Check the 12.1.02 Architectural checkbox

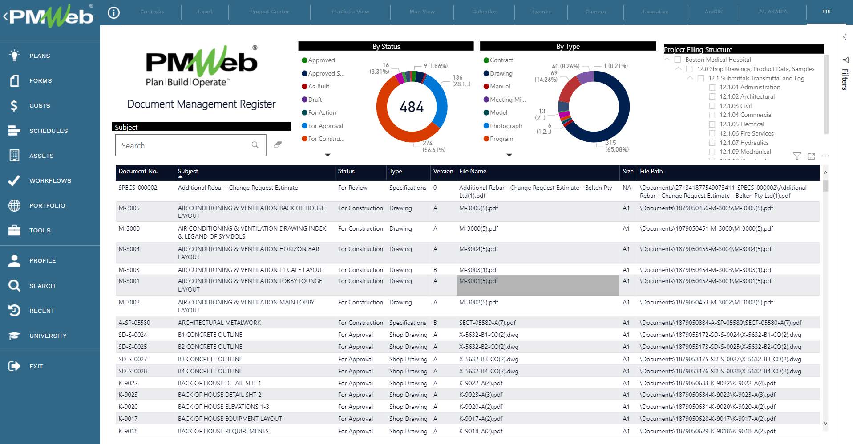[712, 96]
